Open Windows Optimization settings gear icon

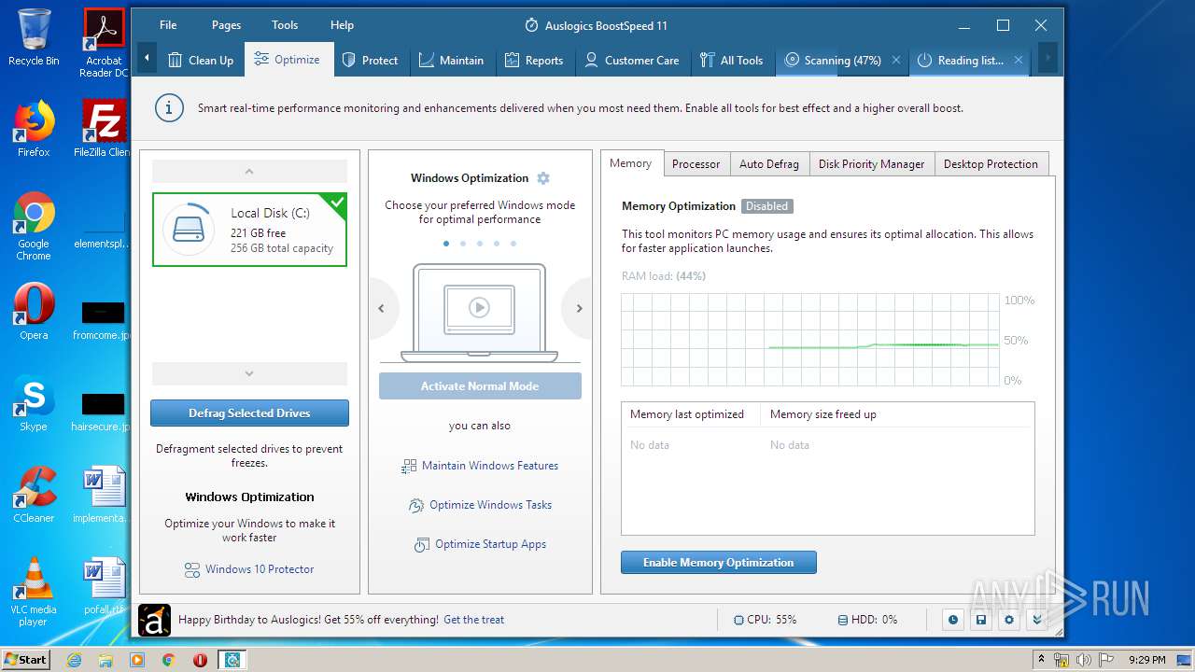pos(543,178)
